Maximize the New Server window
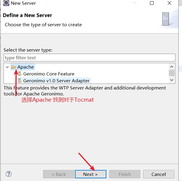Screen dimensions: 182x181 [x=152, y=3]
